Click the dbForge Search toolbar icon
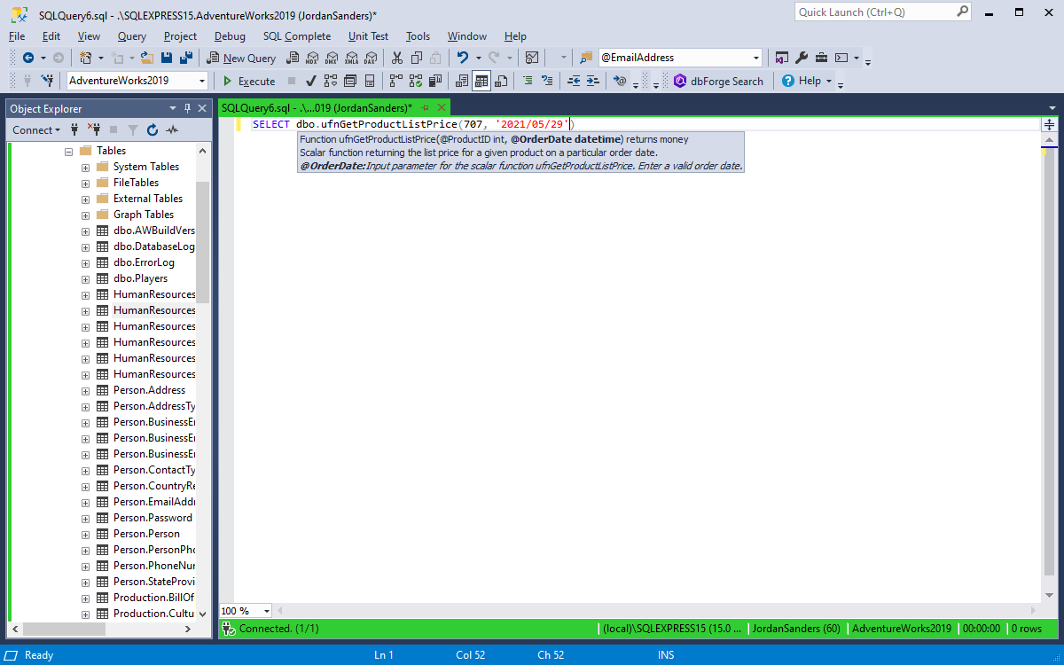1064x665 pixels. (x=719, y=81)
